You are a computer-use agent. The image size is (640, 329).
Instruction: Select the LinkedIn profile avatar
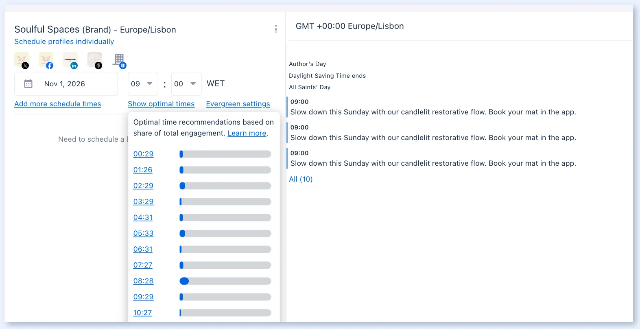pyautogui.click(x=70, y=60)
